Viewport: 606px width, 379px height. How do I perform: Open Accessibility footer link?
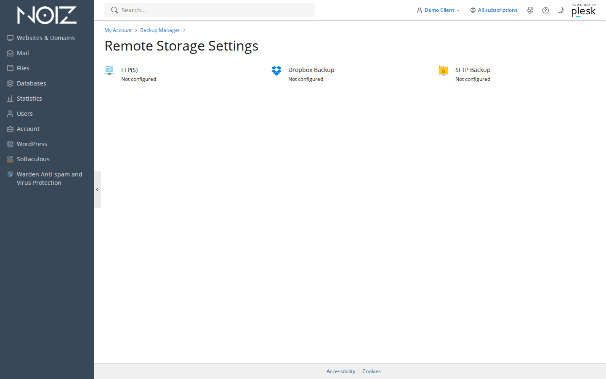click(341, 371)
